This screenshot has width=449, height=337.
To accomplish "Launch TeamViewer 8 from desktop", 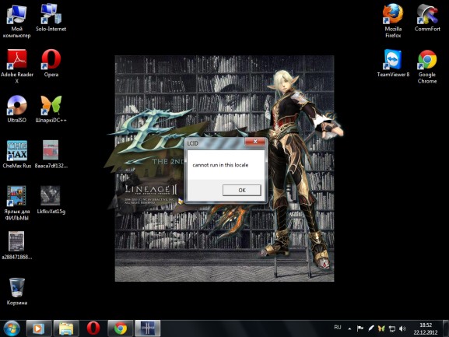I will [393, 63].
